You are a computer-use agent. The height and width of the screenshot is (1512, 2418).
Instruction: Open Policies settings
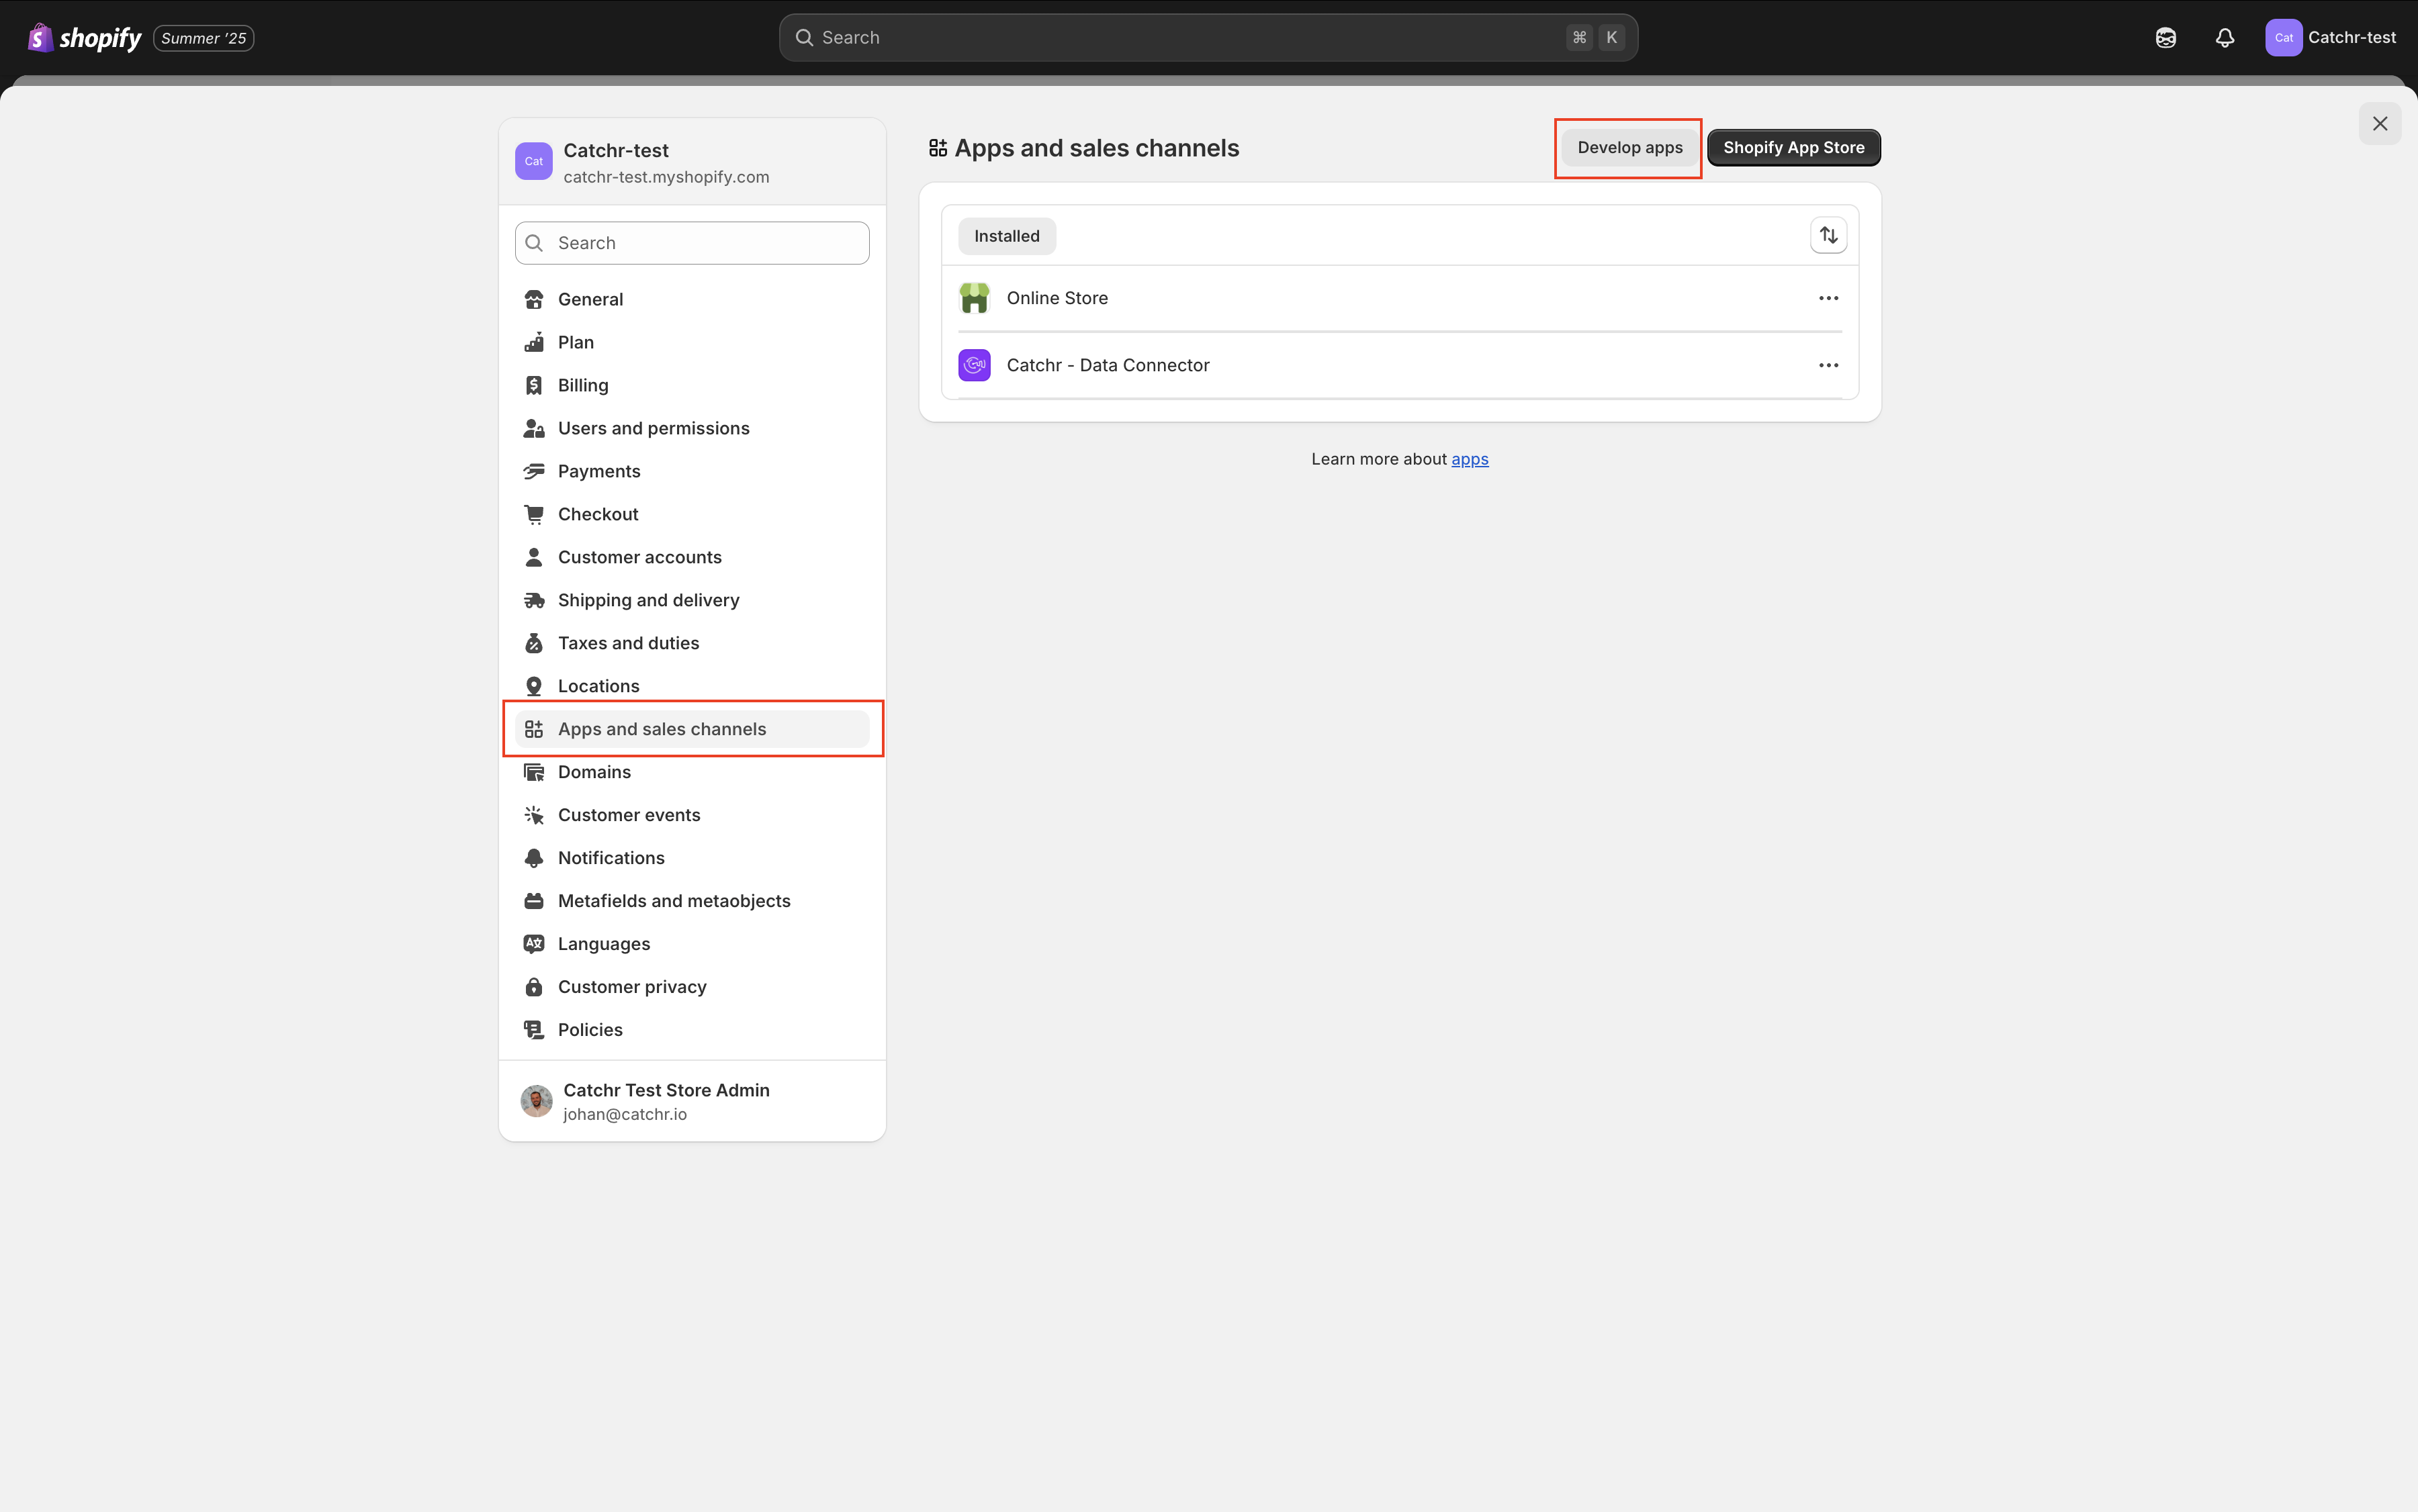tap(692, 1030)
